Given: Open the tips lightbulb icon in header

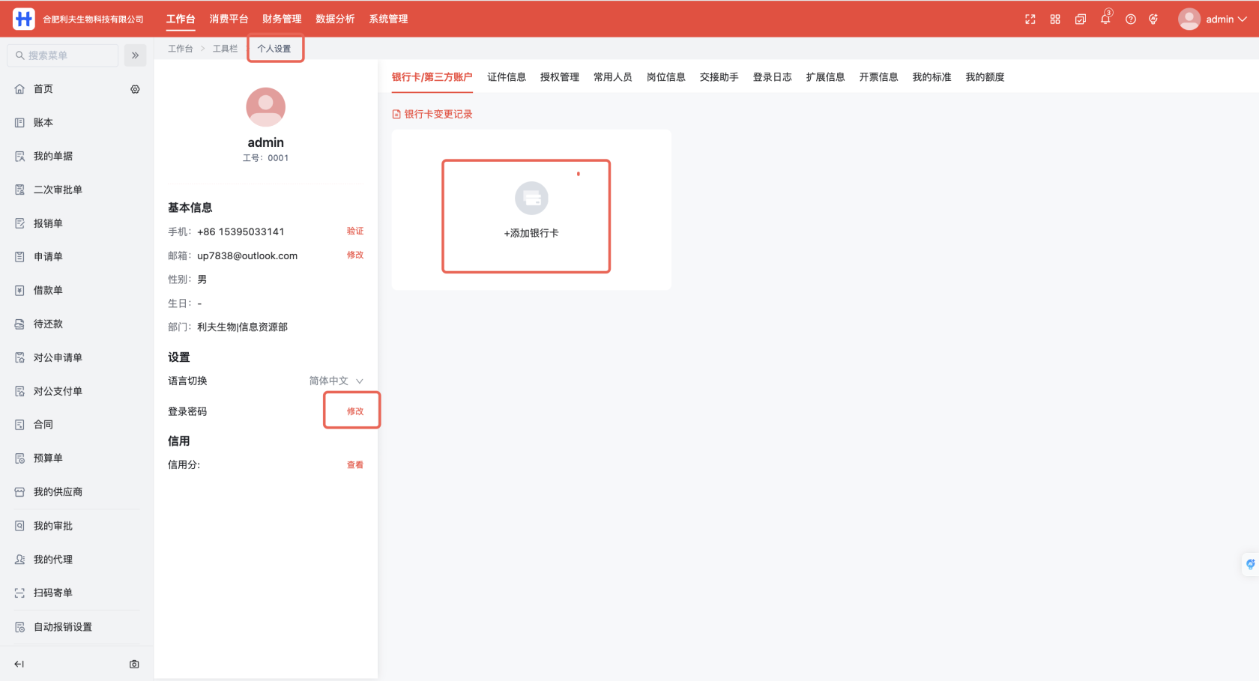Looking at the screenshot, I should pos(1153,19).
